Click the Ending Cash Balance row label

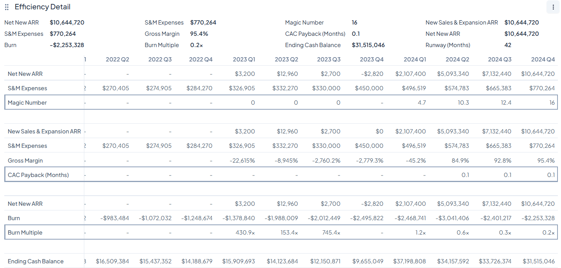35,261
